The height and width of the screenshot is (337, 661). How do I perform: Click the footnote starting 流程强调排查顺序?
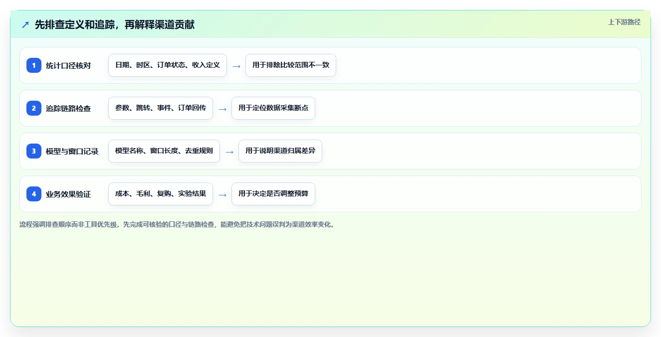coord(178,224)
